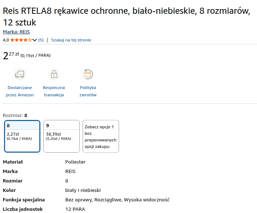Image resolution: width=257 pixels, height=213 pixels.
Task: Click the 4,0 rating number
Action: [6, 40]
